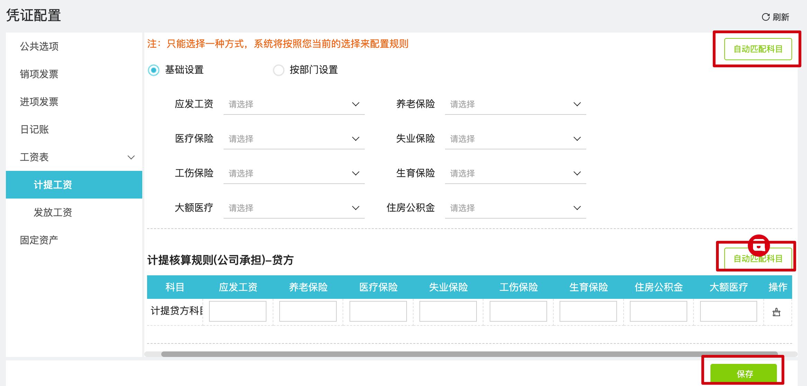Click the 应发工资 input in 计提贷方科目 row
This screenshot has height=386, width=807.
238,311
